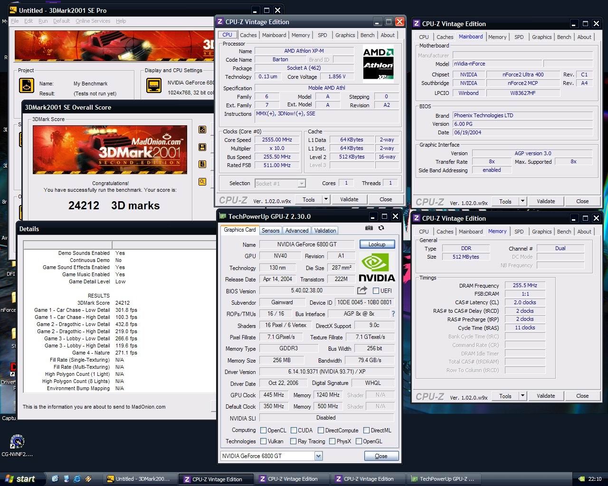The height and width of the screenshot is (486, 608).
Task: Expand Tools dropdown arrow in CPU-Z Memory window
Action: click(x=522, y=396)
